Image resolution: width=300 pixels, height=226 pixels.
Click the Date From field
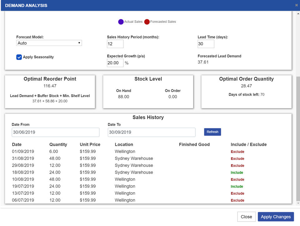point(55,132)
